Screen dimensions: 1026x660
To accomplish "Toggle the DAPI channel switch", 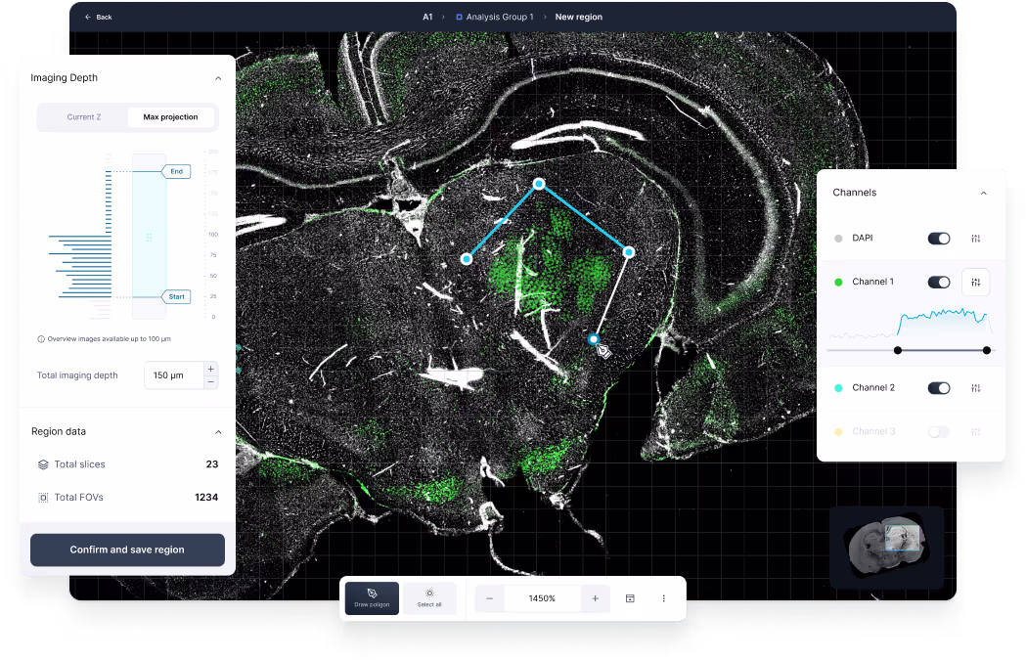I will click(939, 239).
